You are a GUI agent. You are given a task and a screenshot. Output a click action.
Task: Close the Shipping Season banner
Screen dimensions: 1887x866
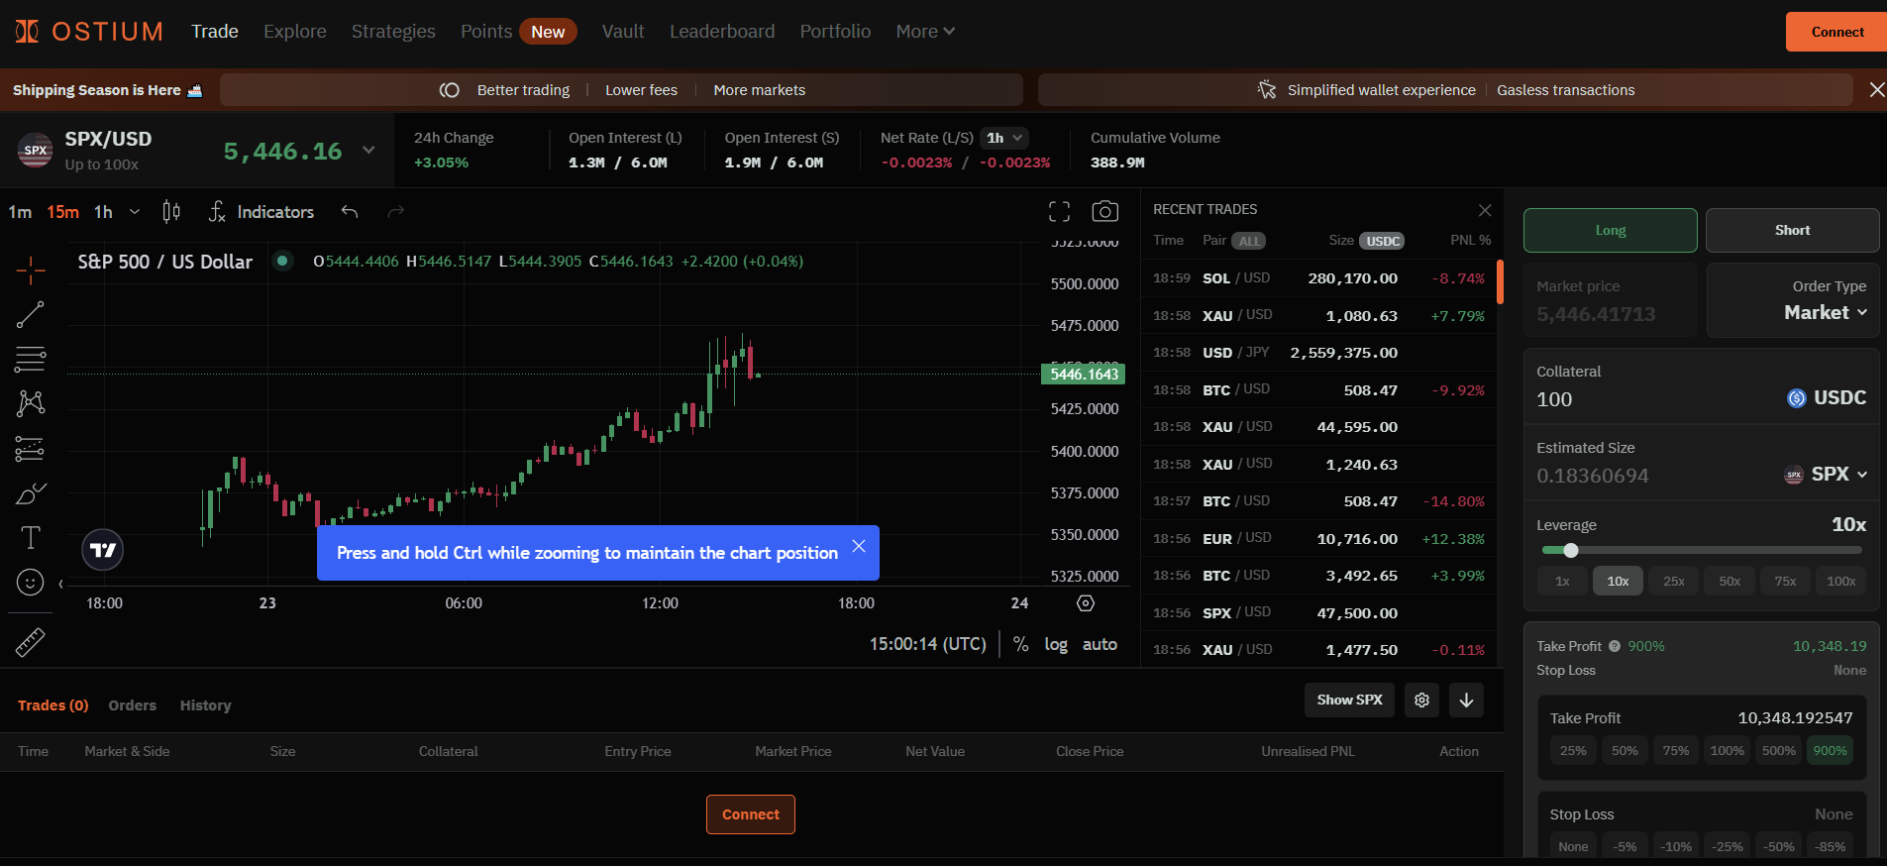(1877, 90)
